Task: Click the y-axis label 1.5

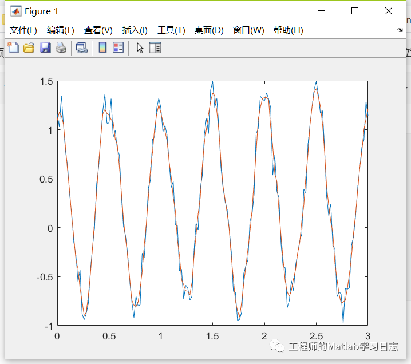Action: 46,81
